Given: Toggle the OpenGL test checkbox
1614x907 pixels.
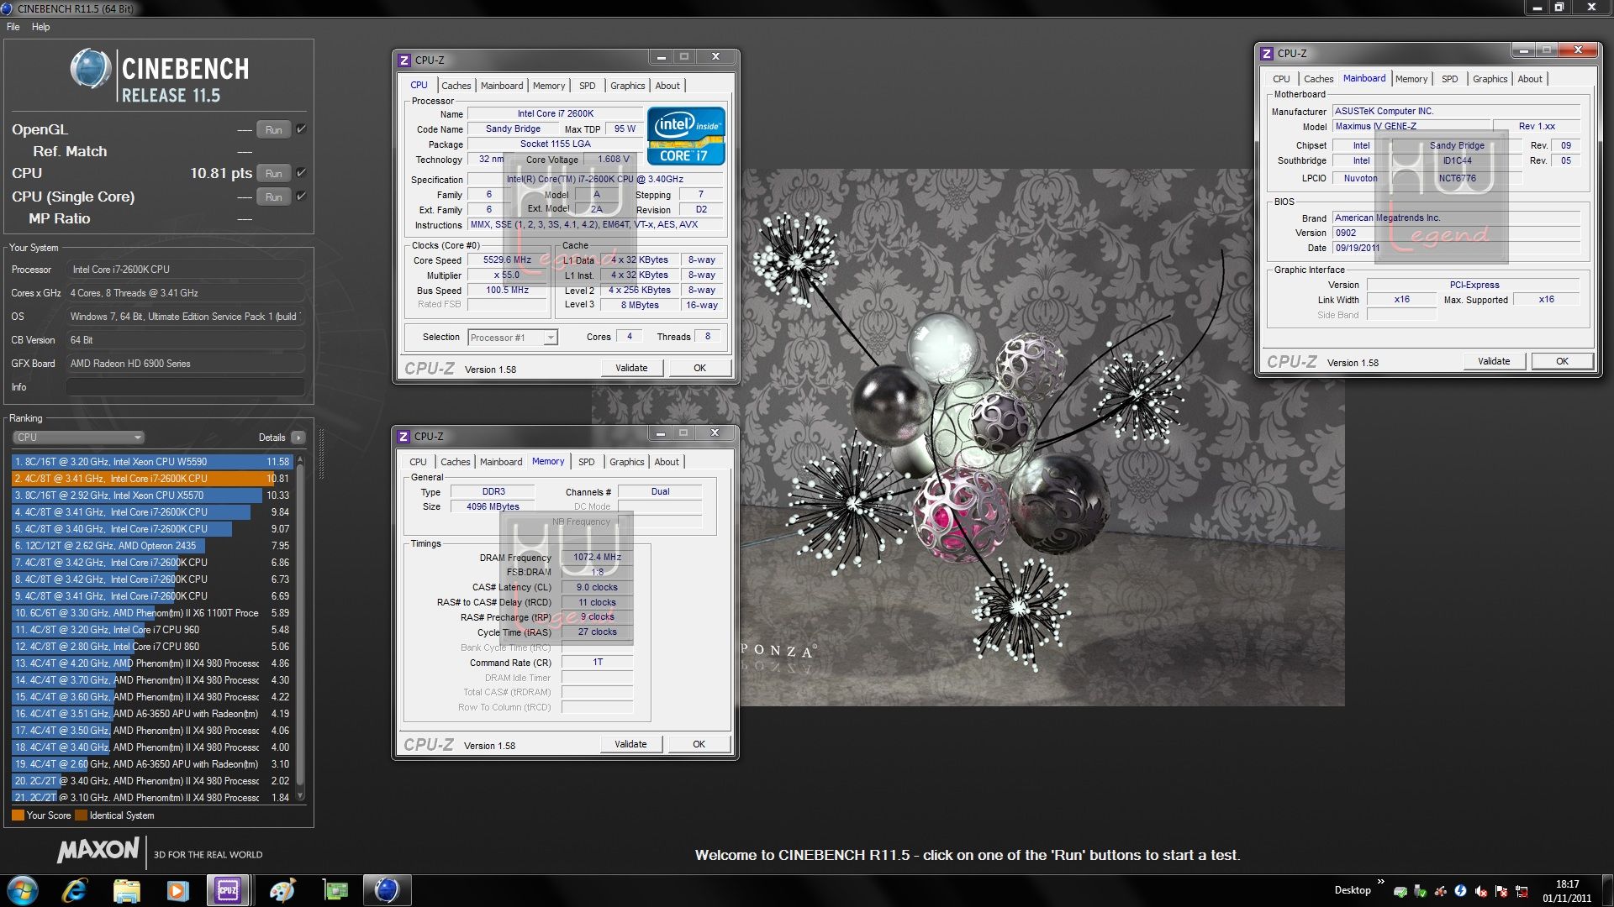Looking at the screenshot, I should click(301, 129).
